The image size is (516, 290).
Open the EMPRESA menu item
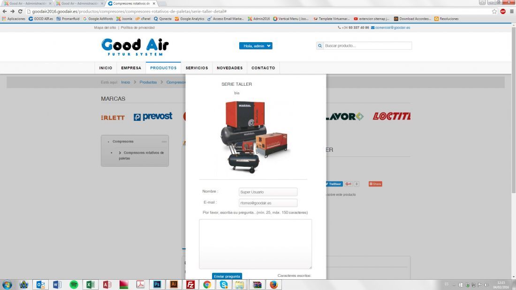131,68
